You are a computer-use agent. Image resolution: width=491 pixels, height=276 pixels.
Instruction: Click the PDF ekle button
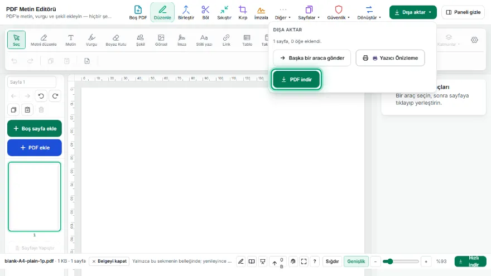[x=35, y=148]
